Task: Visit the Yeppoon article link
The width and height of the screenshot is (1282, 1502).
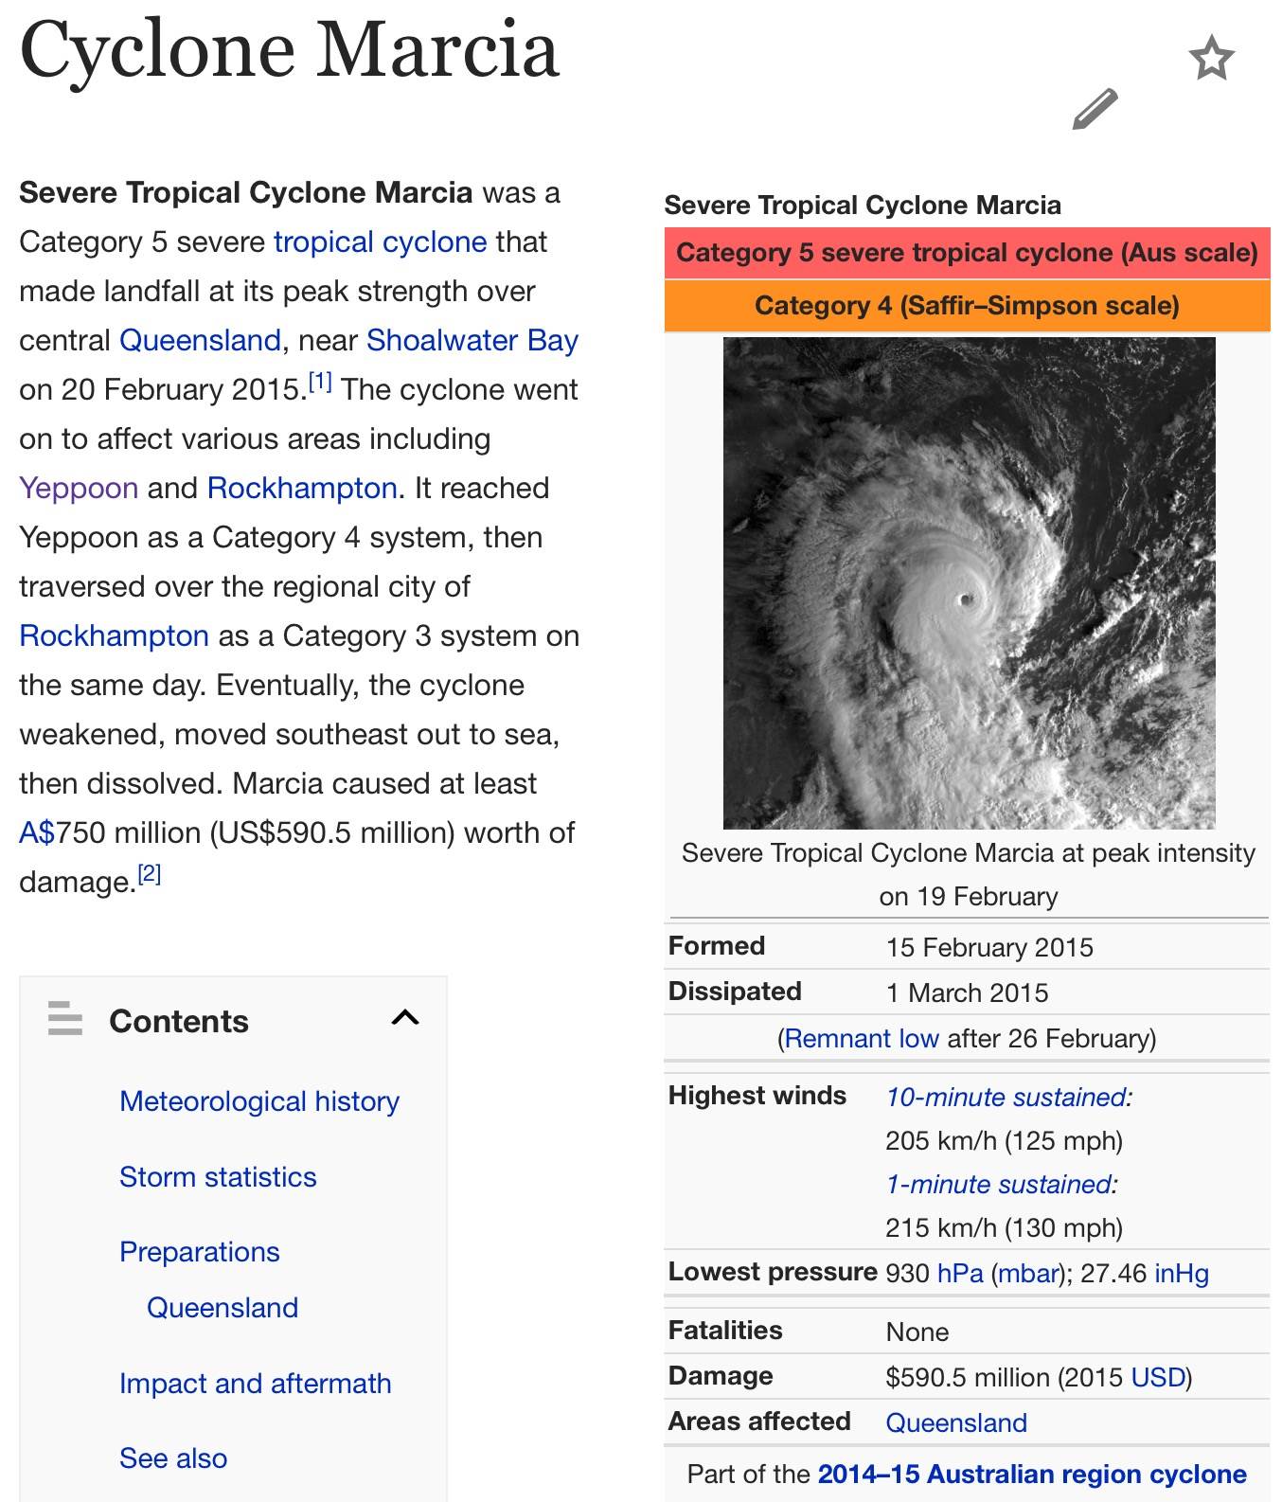Action: (x=79, y=489)
